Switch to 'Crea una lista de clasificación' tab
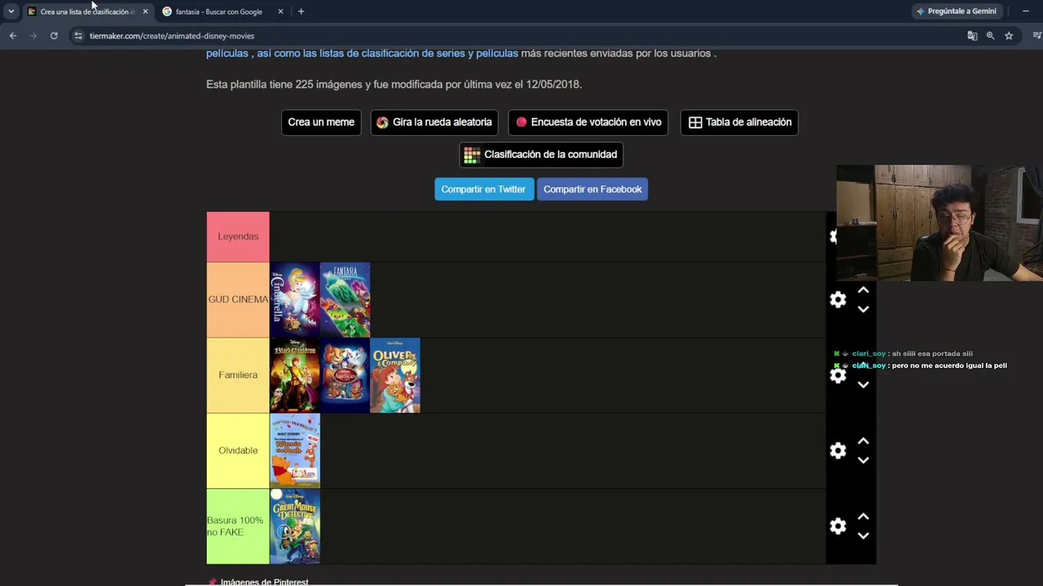 [x=87, y=11]
